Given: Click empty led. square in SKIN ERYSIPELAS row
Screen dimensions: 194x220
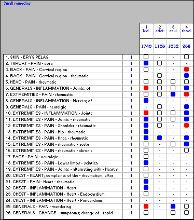Looking at the screenshot, I should tap(146, 57).
